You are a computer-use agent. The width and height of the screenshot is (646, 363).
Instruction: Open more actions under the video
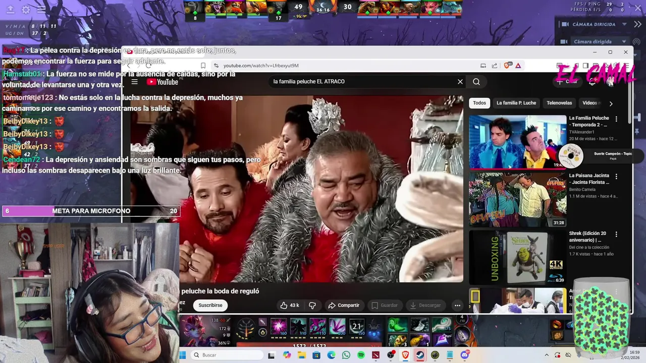click(457, 305)
